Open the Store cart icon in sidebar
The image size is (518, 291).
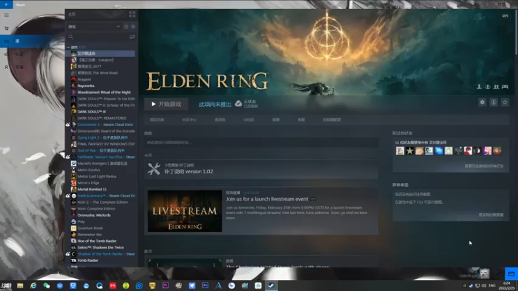(6, 28)
